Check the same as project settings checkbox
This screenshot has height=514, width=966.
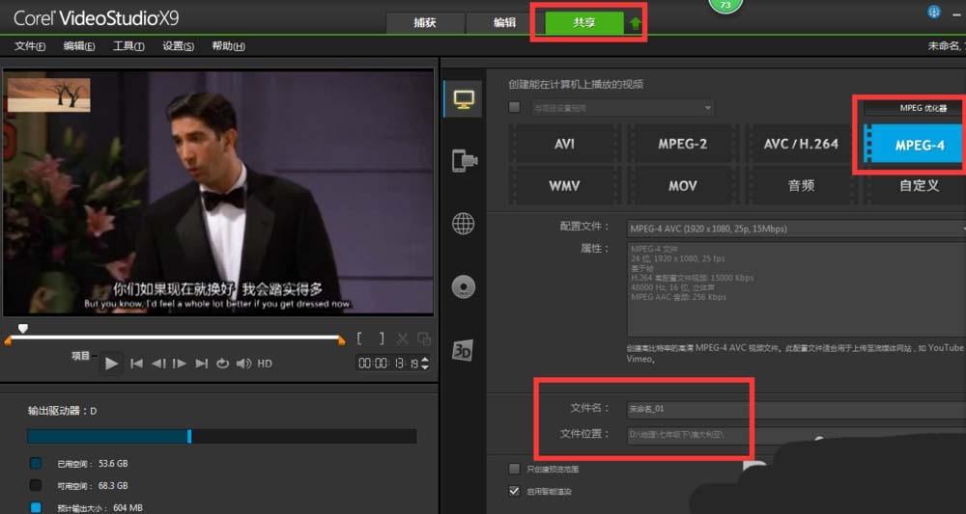[514, 107]
